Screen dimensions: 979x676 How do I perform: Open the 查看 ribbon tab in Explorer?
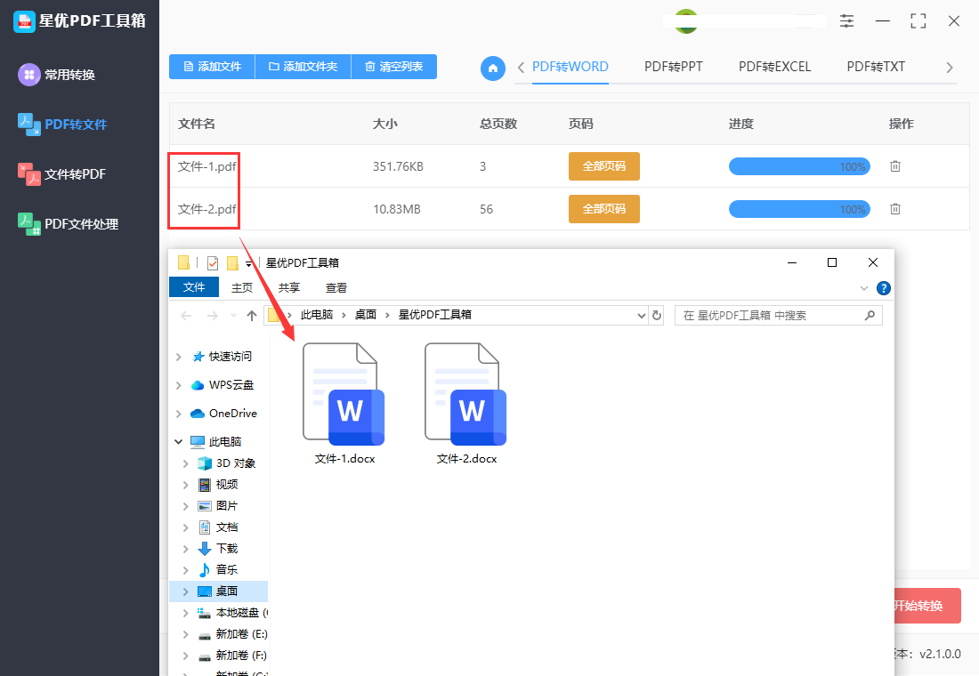click(x=336, y=288)
